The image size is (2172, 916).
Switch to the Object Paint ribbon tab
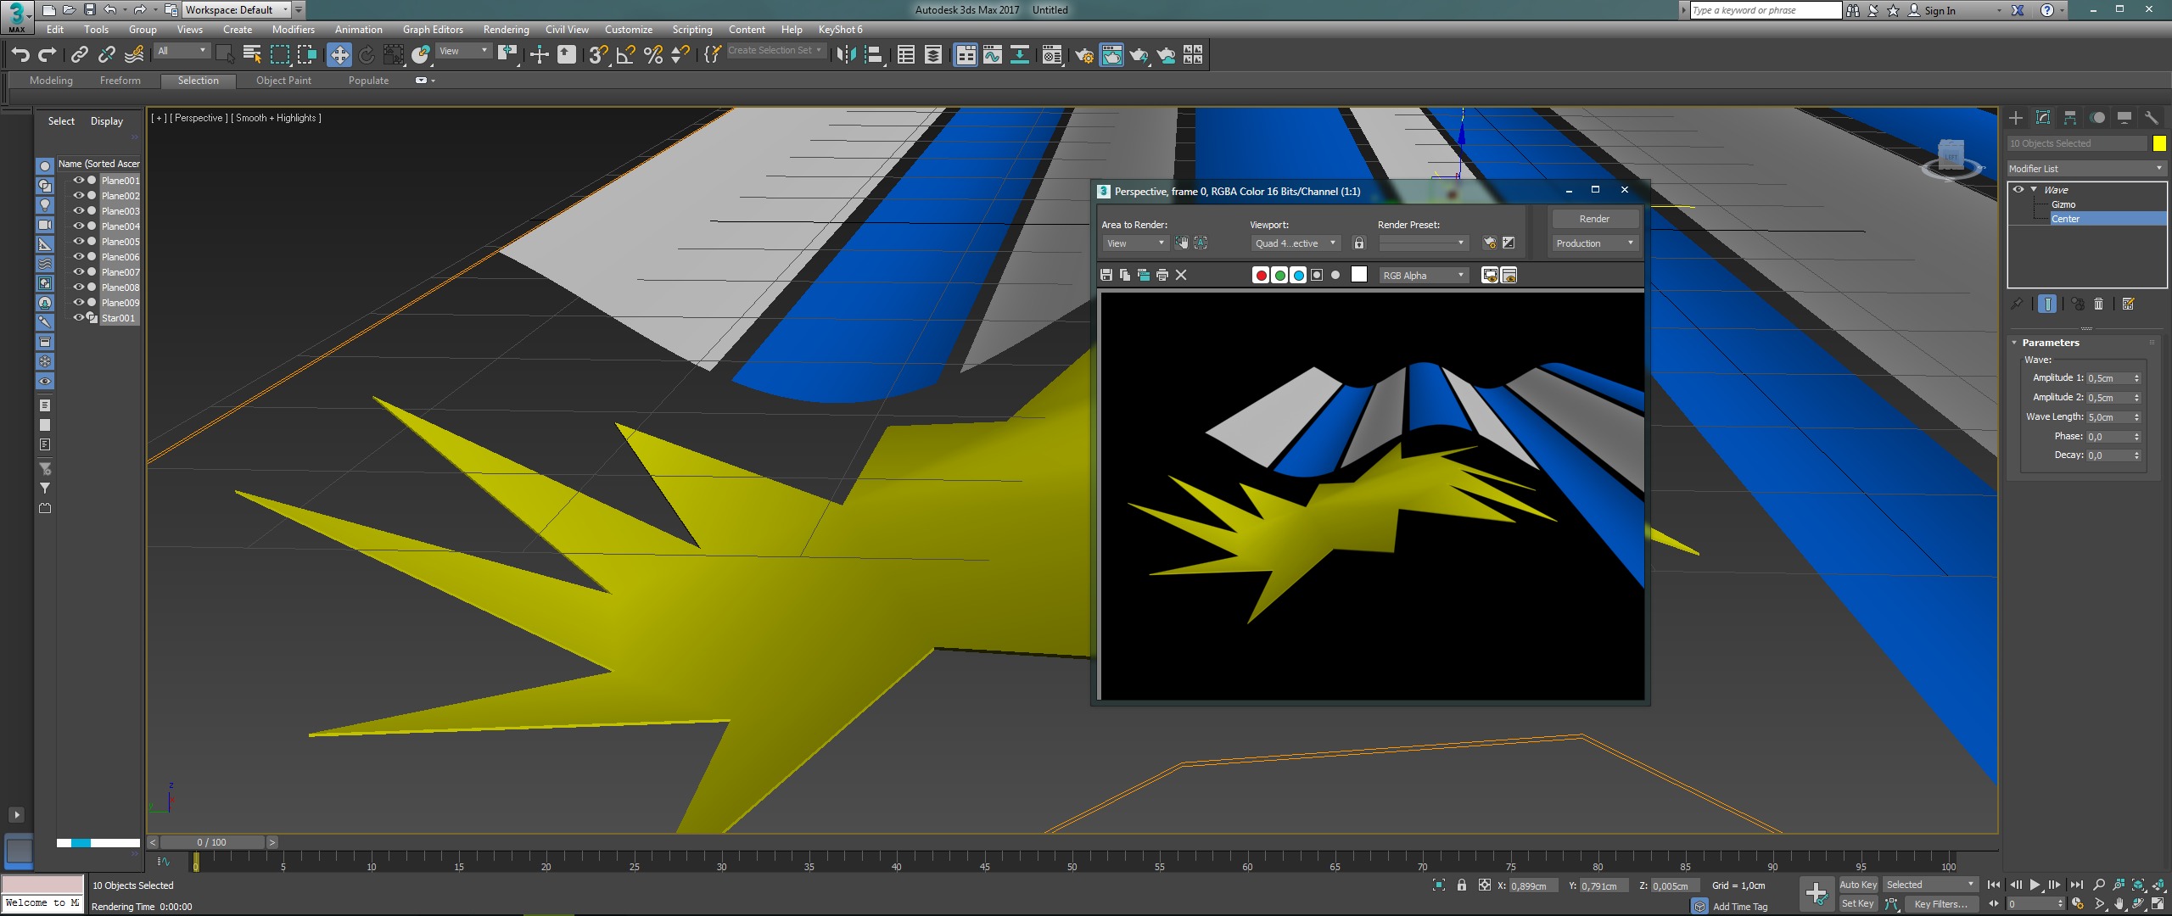click(x=283, y=81)
